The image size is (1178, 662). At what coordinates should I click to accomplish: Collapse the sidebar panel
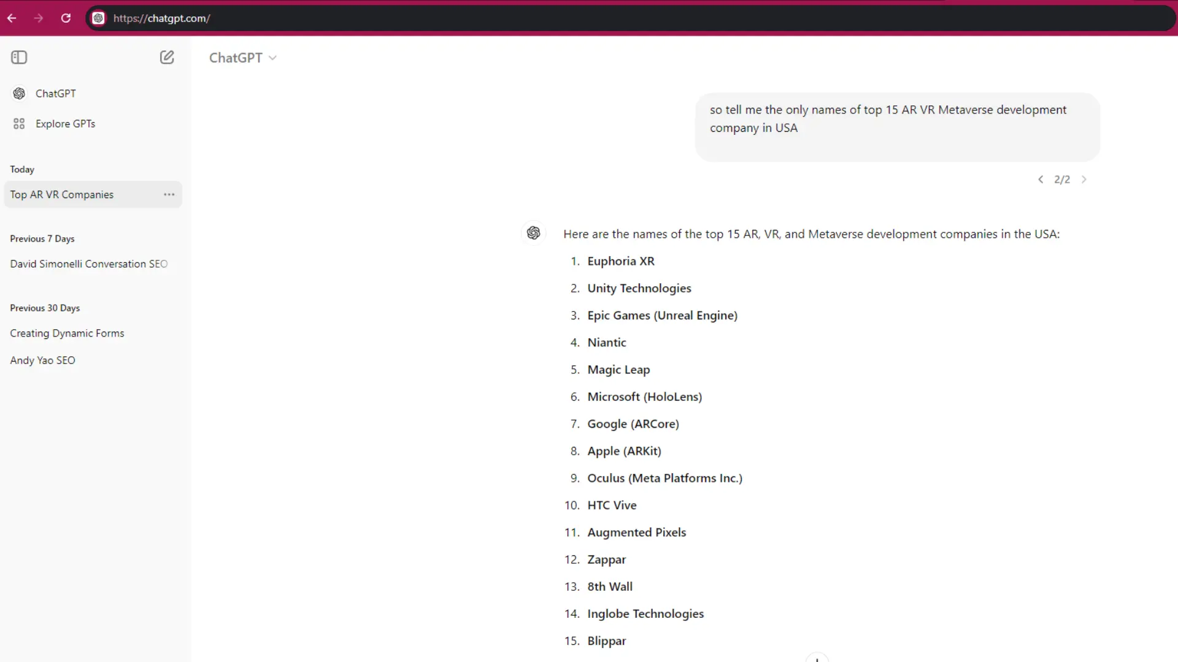coord(19,58)
